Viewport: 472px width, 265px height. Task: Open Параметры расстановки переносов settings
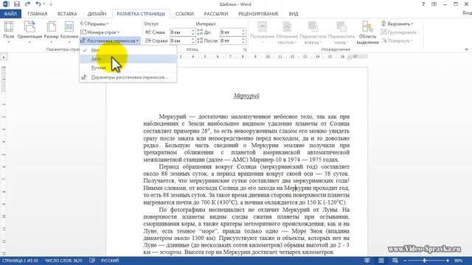pos(128,77)
